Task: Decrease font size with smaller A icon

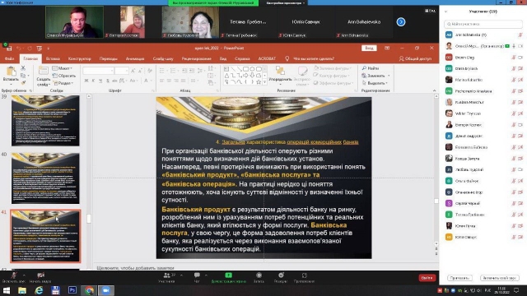Action: coord(140,71)
